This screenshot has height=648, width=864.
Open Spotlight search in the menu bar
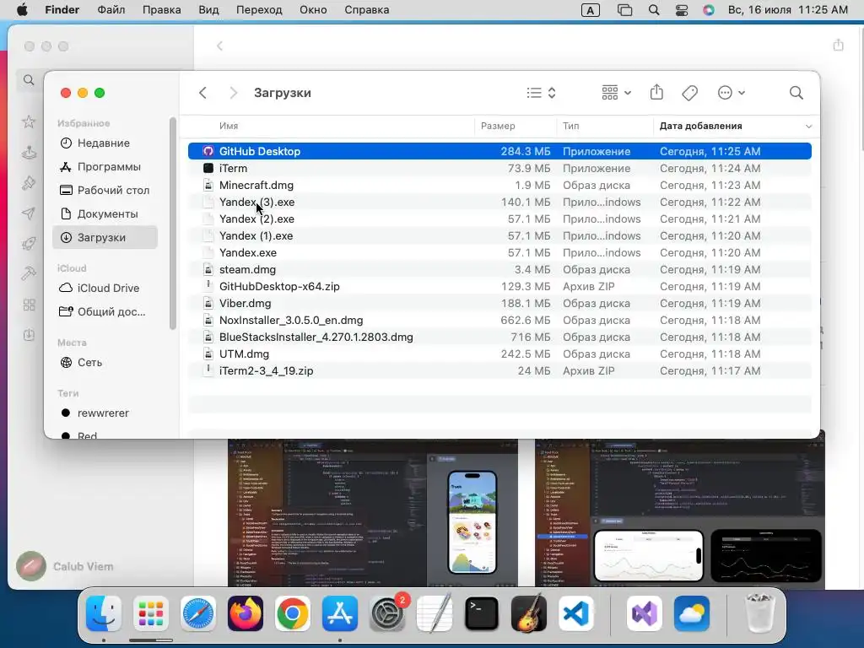click(x=654, y=10)
